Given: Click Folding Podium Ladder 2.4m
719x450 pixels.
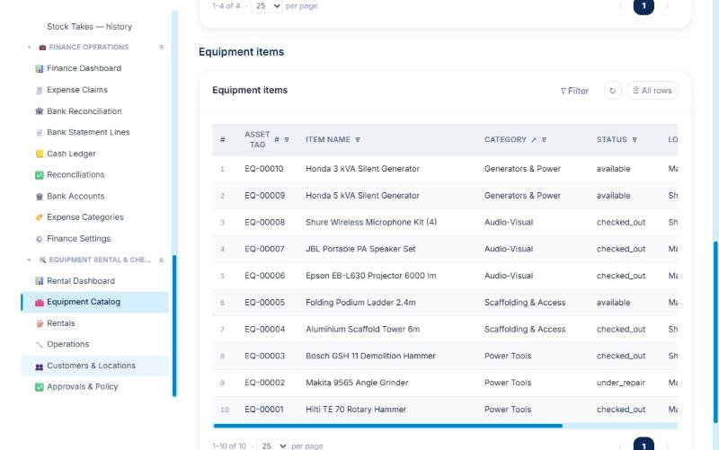Looking at the screenshot, I should coord(360,303).
